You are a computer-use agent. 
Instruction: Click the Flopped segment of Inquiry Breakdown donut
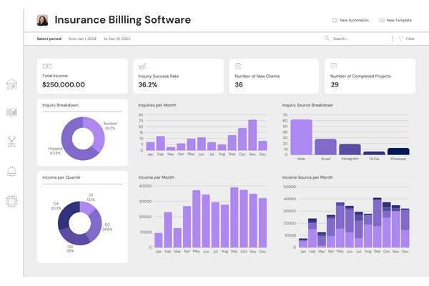pyautogui.click(x=68, y=142)
